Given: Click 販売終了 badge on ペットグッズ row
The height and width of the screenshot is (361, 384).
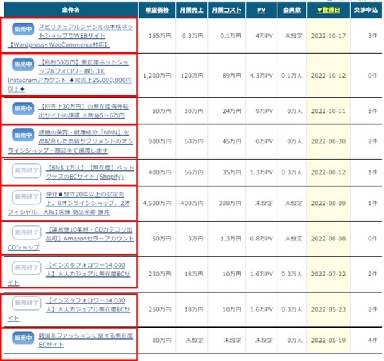Looking at the screenshot, I should coord(25,171).
